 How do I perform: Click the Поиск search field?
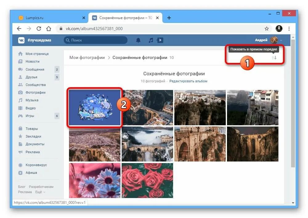[x=95, y=40]
